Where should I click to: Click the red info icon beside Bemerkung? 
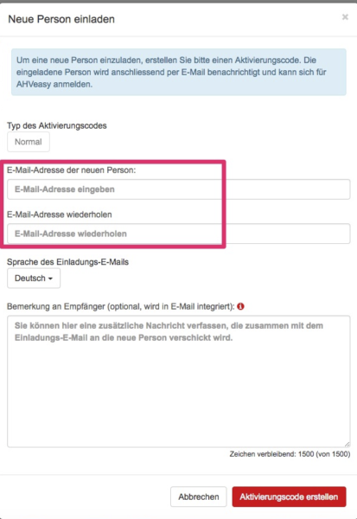pyautogui.click(x=240, y=306)
